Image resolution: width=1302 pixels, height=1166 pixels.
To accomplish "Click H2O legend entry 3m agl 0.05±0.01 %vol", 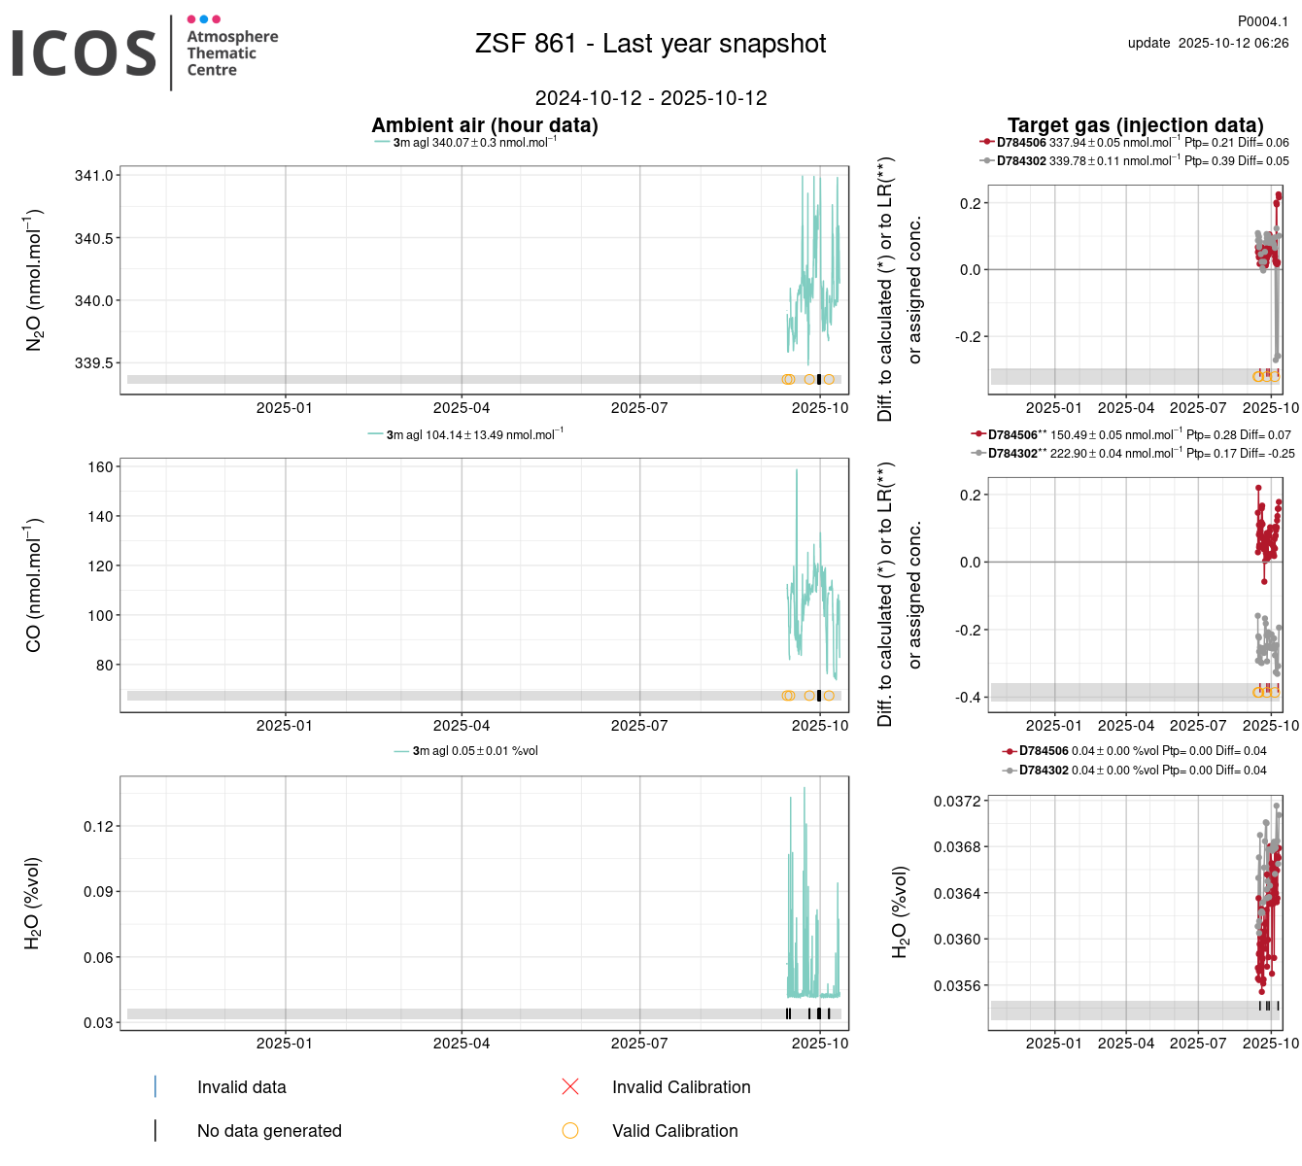I will tap(474, 751).
